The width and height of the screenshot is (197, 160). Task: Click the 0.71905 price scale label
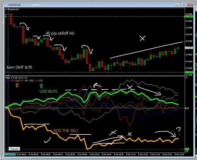[189, 14]
